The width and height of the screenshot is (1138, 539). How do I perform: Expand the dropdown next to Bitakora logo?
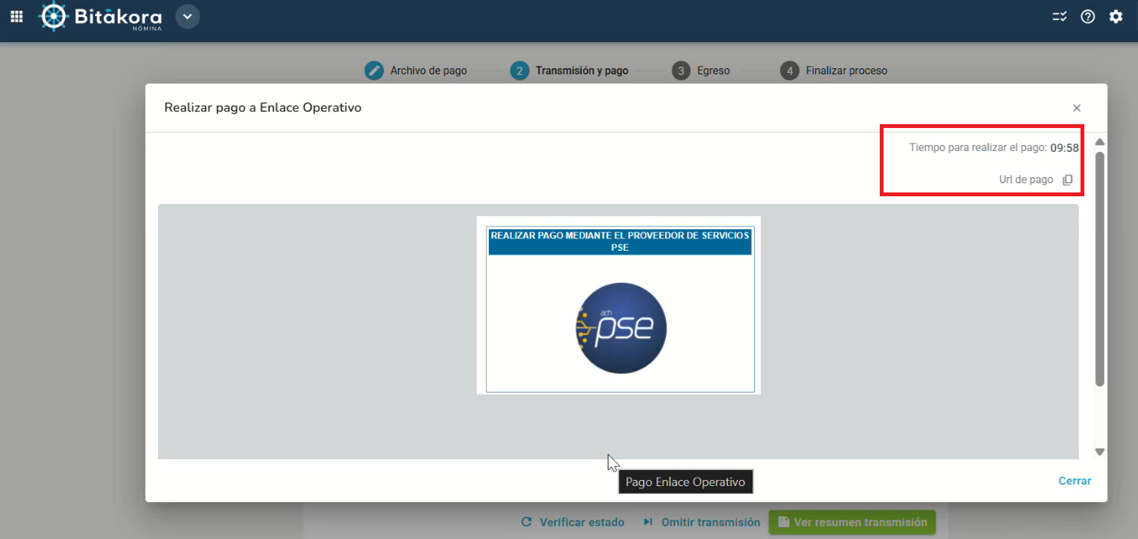coord(188,16)
